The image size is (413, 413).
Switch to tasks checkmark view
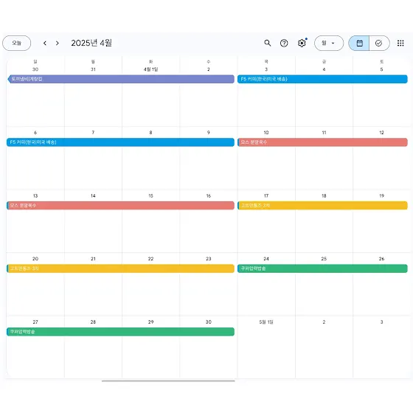pos(379,43)
